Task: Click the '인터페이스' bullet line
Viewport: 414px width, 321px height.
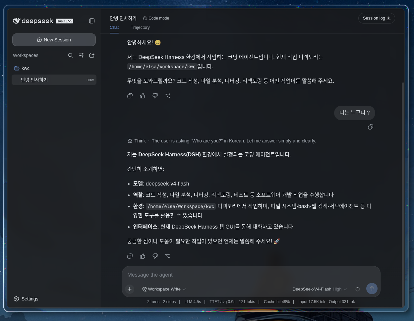Action: pos(213,227)
